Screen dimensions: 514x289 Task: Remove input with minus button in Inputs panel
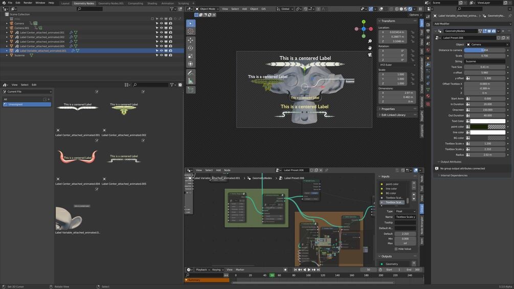coord(414,188)
